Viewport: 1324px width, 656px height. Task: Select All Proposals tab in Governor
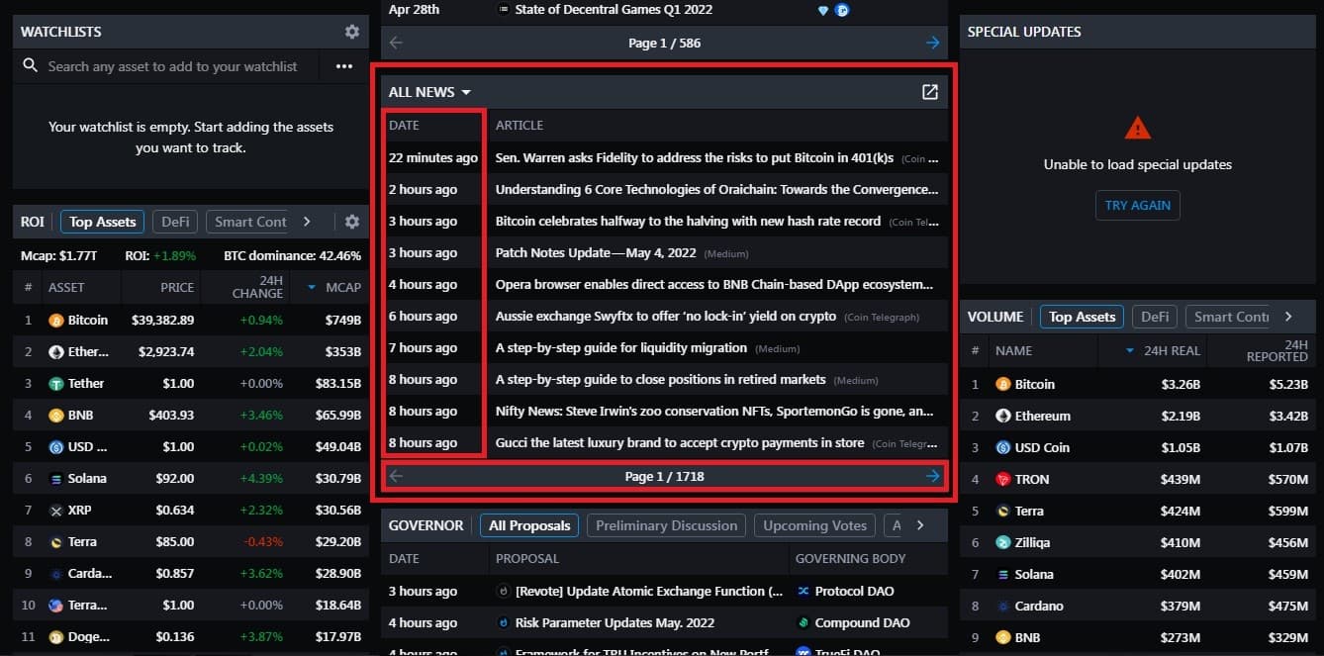[x=529, y=525]
